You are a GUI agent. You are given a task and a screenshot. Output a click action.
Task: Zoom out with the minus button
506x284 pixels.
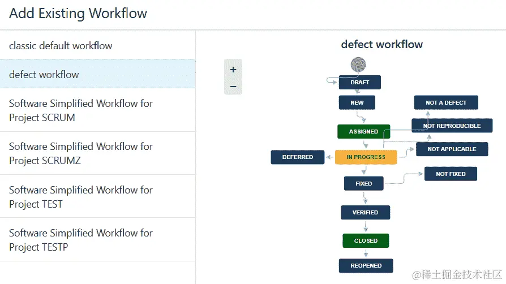pos(233,86)
